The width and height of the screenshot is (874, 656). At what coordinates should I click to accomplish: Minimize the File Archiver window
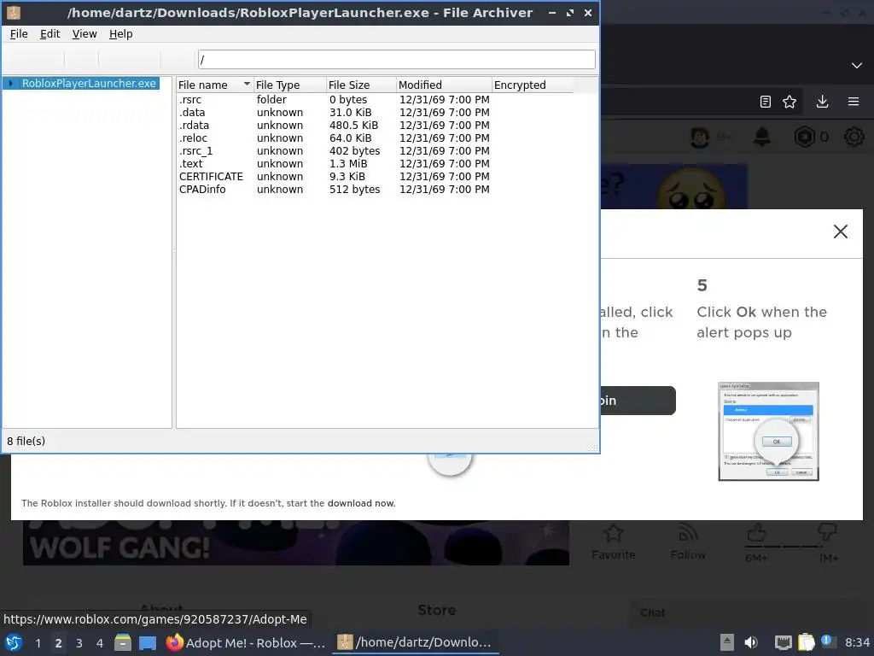[552, 12]
